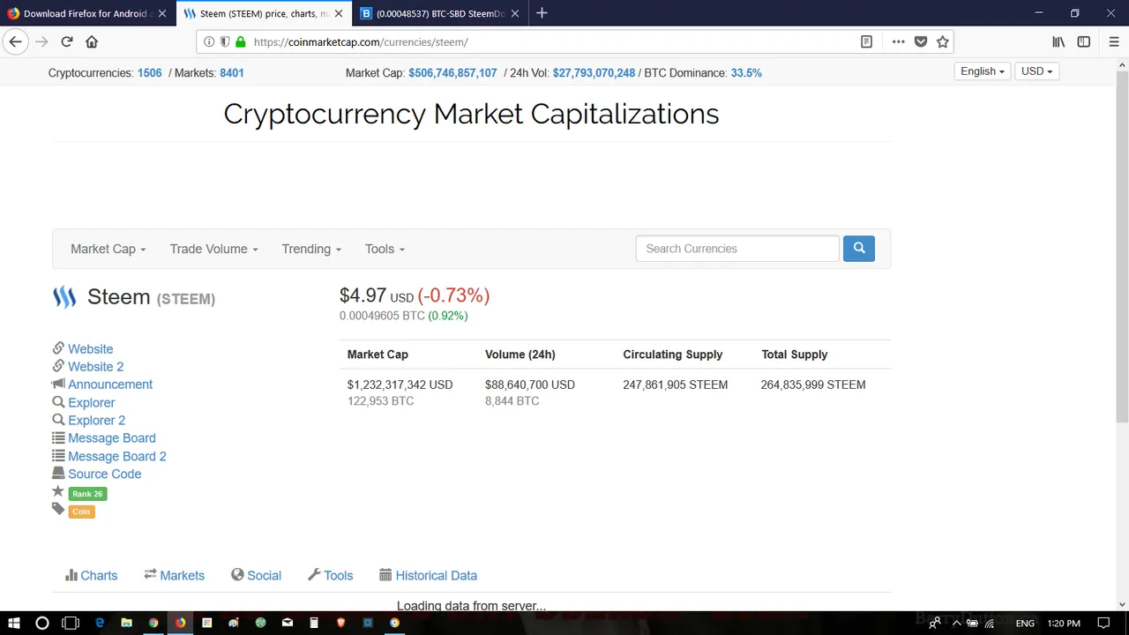
Task: Open the Message Board link
Action: coord(111,438)
